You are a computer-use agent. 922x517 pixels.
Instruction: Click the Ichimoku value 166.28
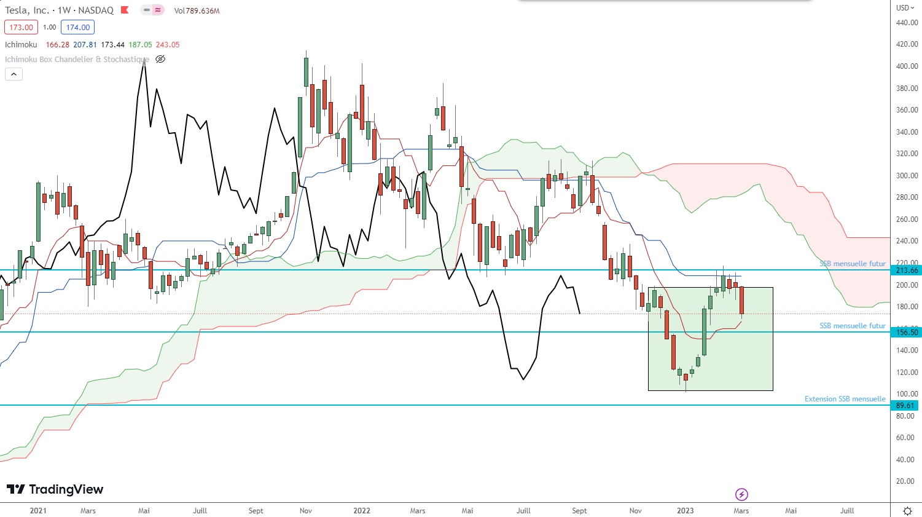tap(58, 45)
